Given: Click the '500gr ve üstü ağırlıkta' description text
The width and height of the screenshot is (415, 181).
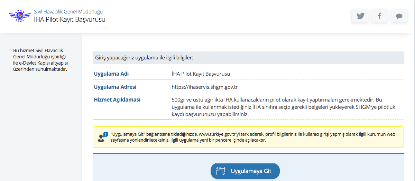Looking at the screenshot, I should click(284, 107).
